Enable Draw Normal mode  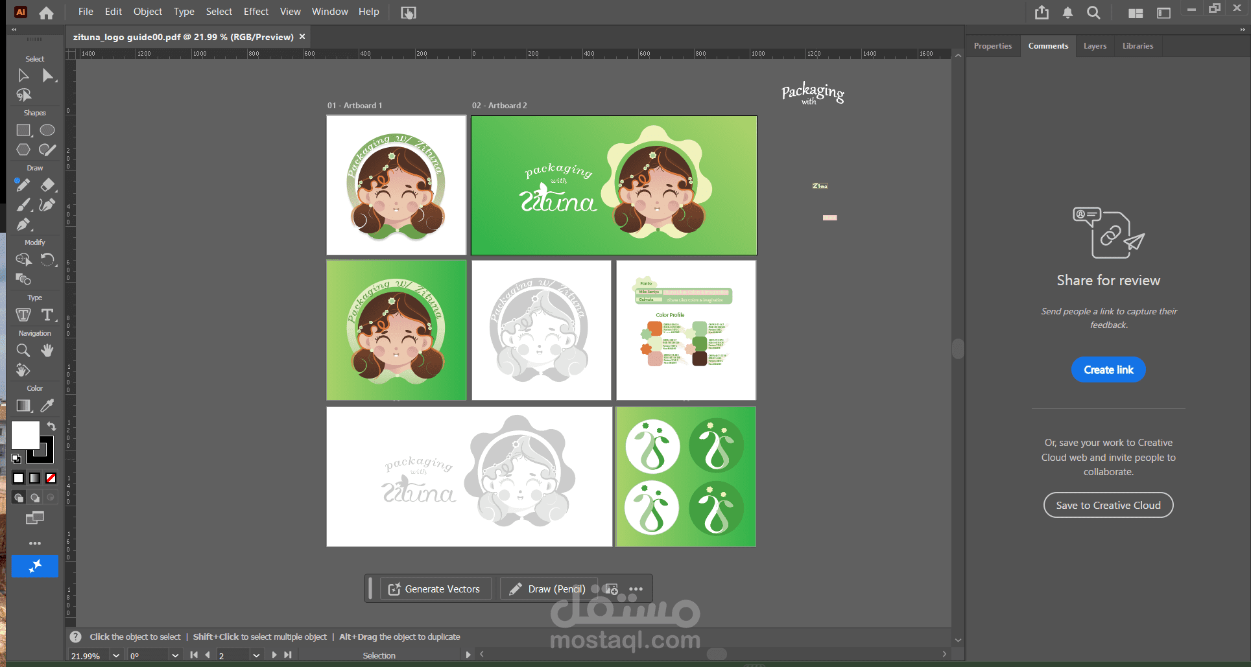point(19,498)
